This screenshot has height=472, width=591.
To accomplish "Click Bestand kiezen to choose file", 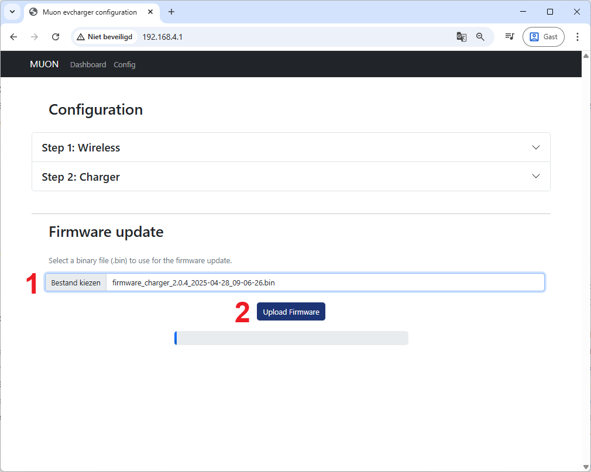I will 76,282.
